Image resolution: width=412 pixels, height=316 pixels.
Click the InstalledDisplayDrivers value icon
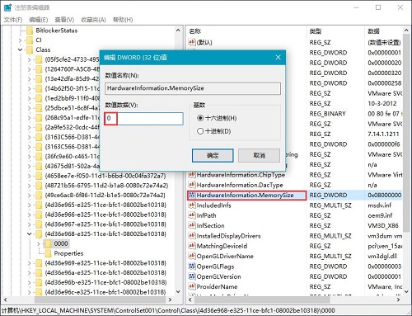pos(192,236)
